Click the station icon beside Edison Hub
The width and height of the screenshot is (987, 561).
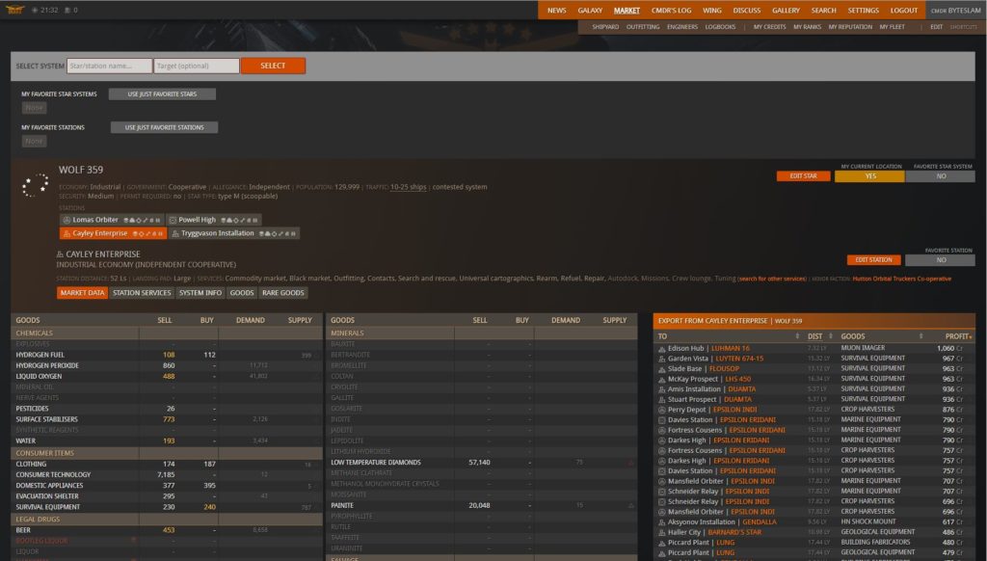click(661, 348)
